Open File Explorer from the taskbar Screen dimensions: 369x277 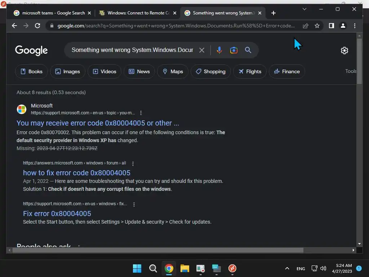click(x=185, y=268)
